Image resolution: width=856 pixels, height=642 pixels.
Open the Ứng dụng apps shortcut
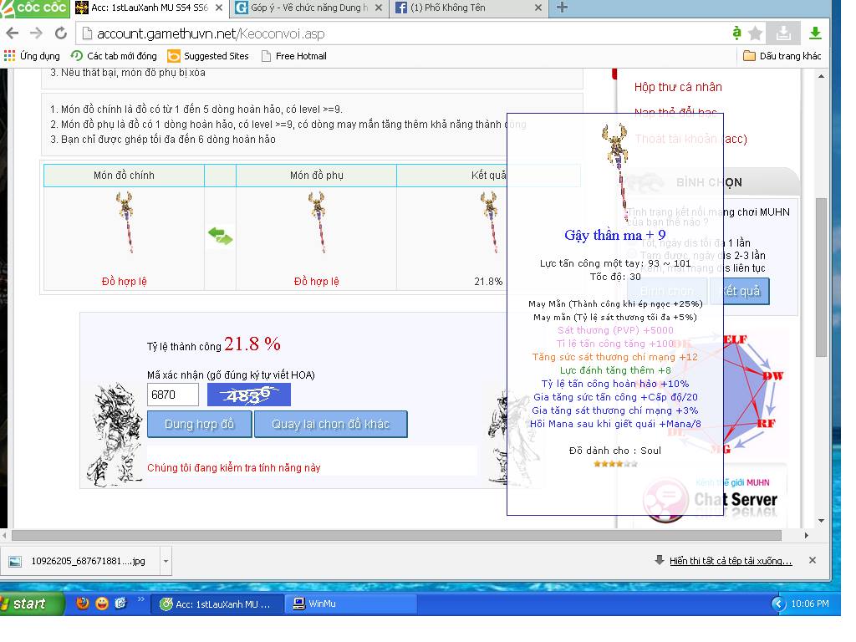click(32, 56)
